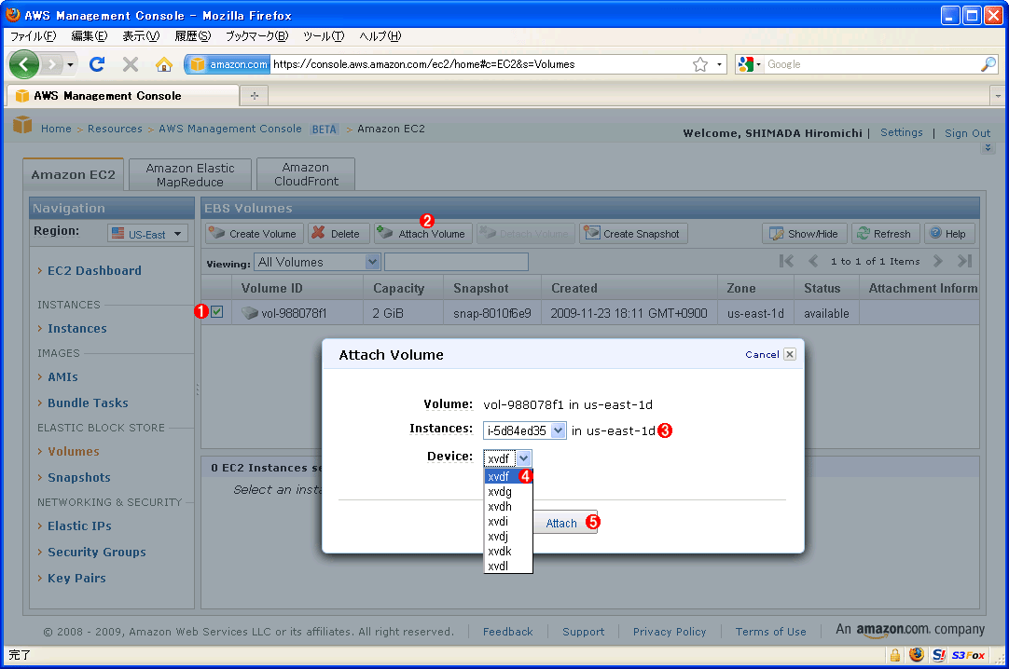The width and height of the screenshot is (1009, 669).
Task: Click the Create Snapshot button
Action: click(633, 233)
